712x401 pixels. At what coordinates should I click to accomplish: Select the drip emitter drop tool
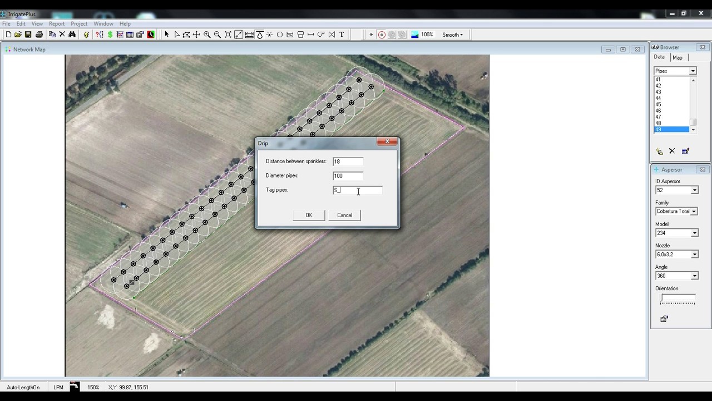(260, 35)
